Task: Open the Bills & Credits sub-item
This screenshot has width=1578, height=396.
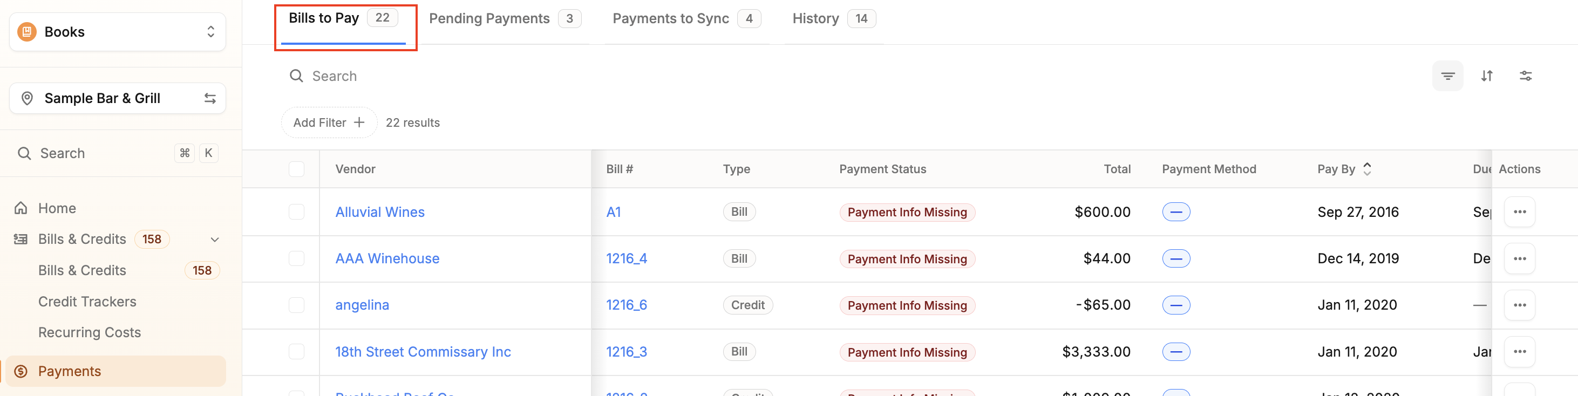Action: coord(82,270)
